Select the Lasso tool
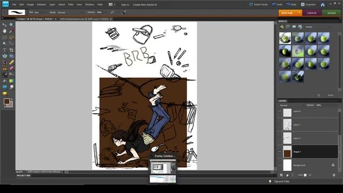Screen dimensions: 343x193 tap(11, 38)
